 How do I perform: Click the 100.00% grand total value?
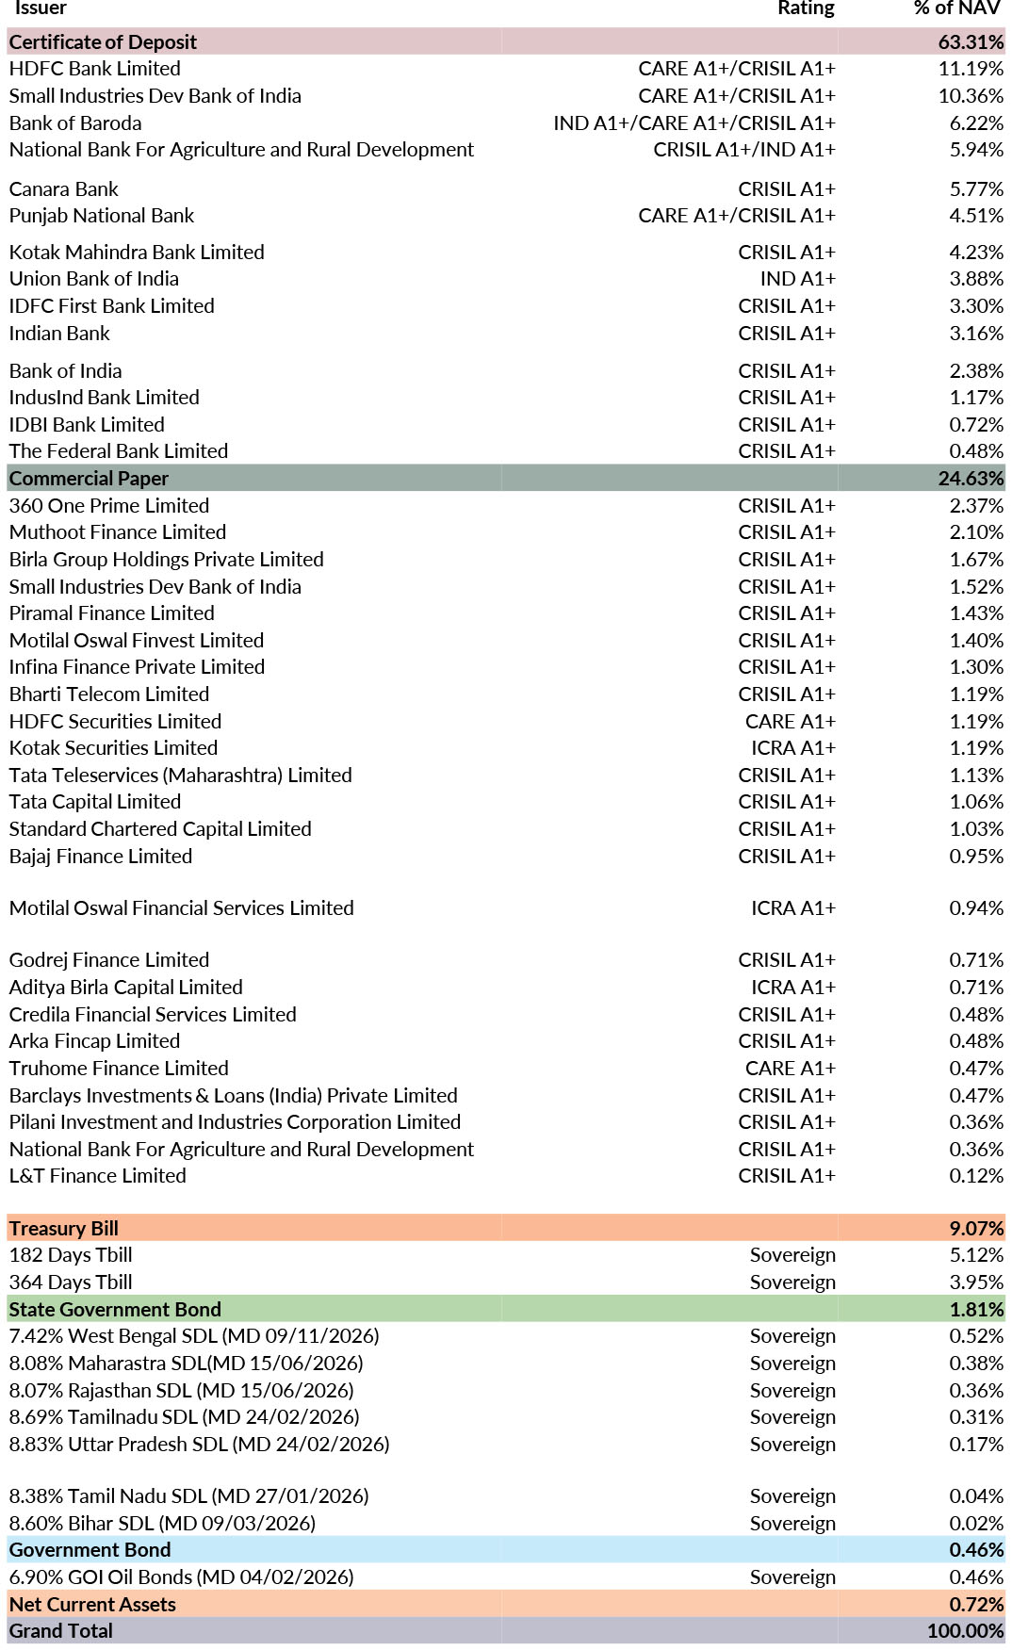click(965, 1631)
